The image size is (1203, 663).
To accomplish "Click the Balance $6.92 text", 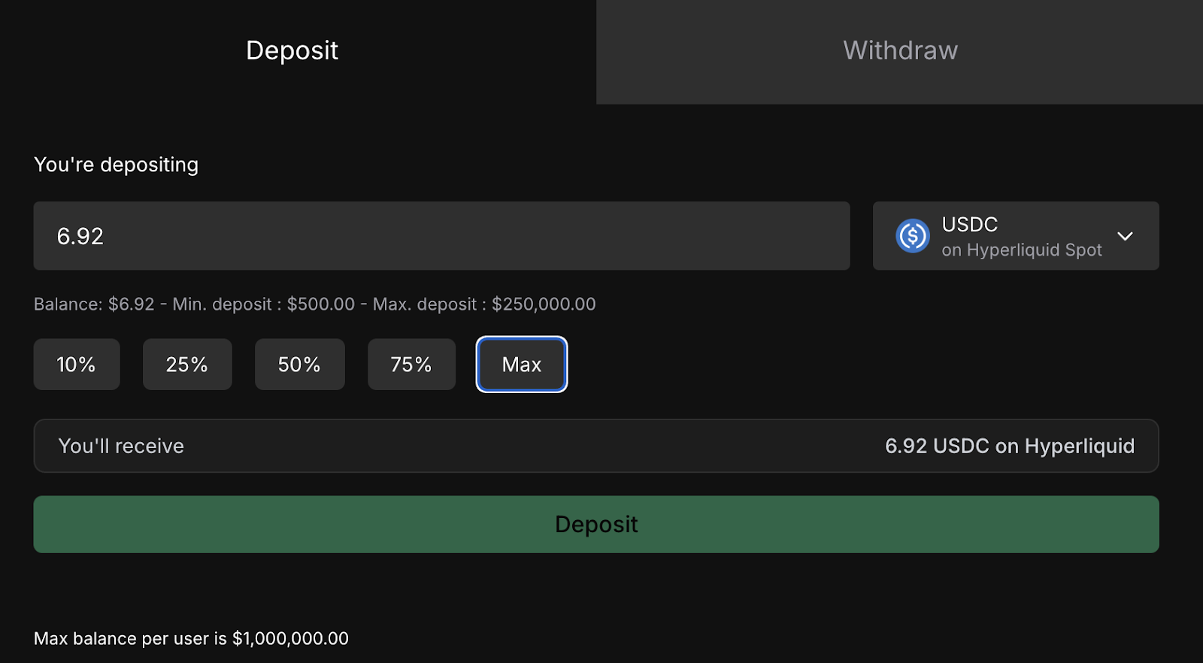I will click(94, 304).
